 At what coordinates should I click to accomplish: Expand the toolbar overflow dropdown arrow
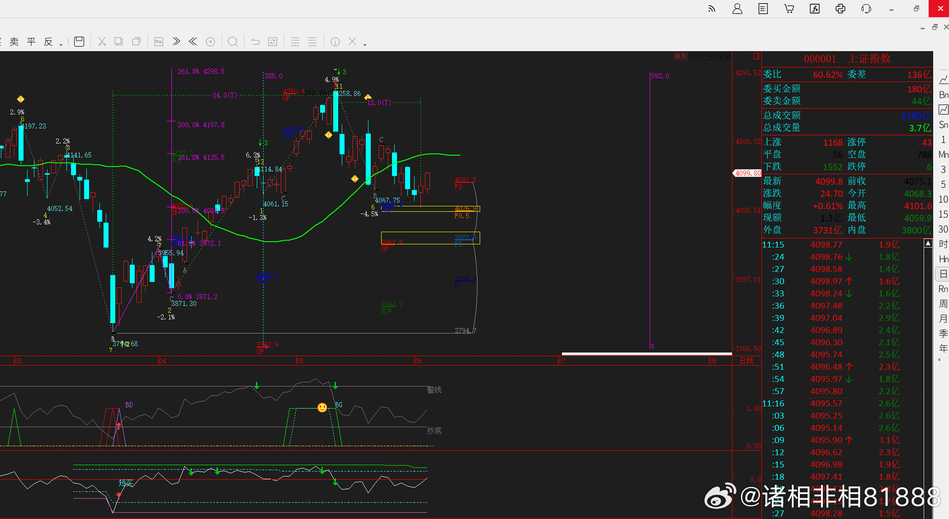(365, 45)
